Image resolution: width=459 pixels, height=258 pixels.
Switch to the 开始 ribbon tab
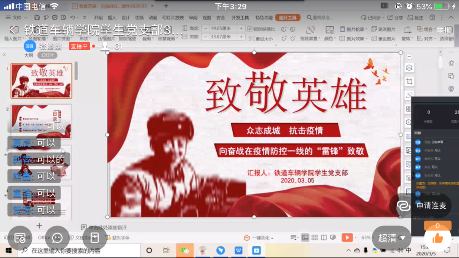point(98,18)
